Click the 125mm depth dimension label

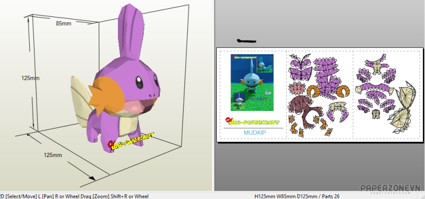point(53,155)
